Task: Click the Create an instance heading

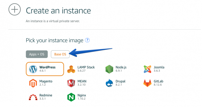Action: tap(58, 11)
